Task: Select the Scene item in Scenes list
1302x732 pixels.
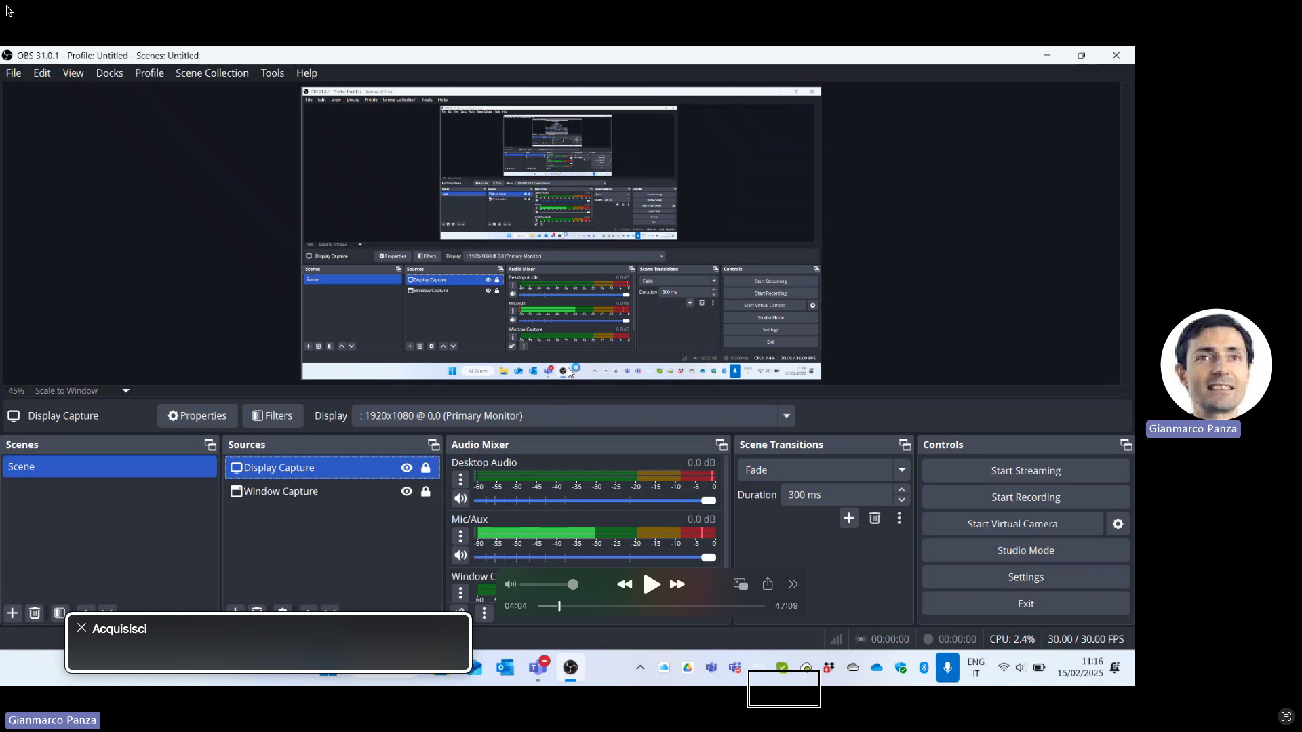Action: pos(110,467)
